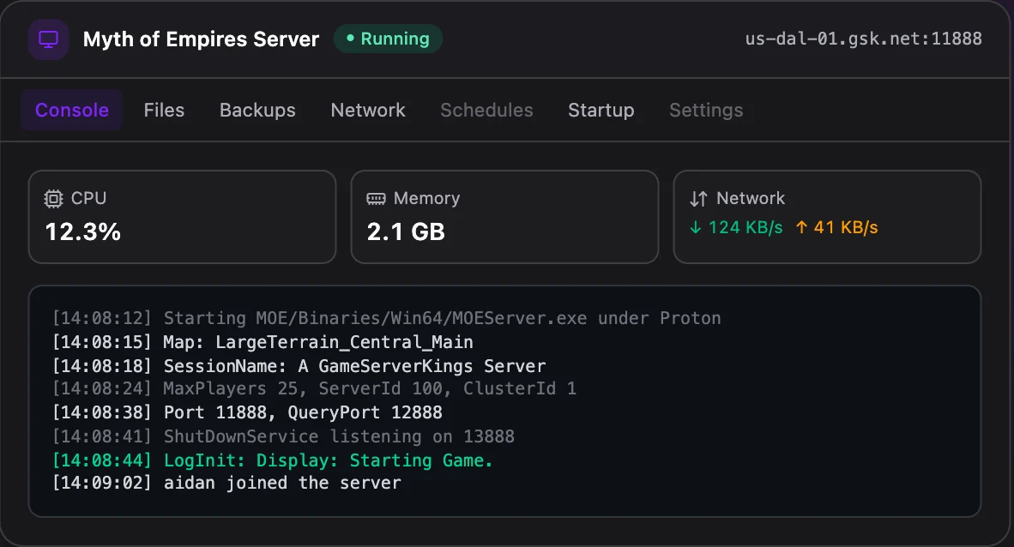The image size is (1014, 547).
Task: Switch to the Files tab
Action: point(164,110)
